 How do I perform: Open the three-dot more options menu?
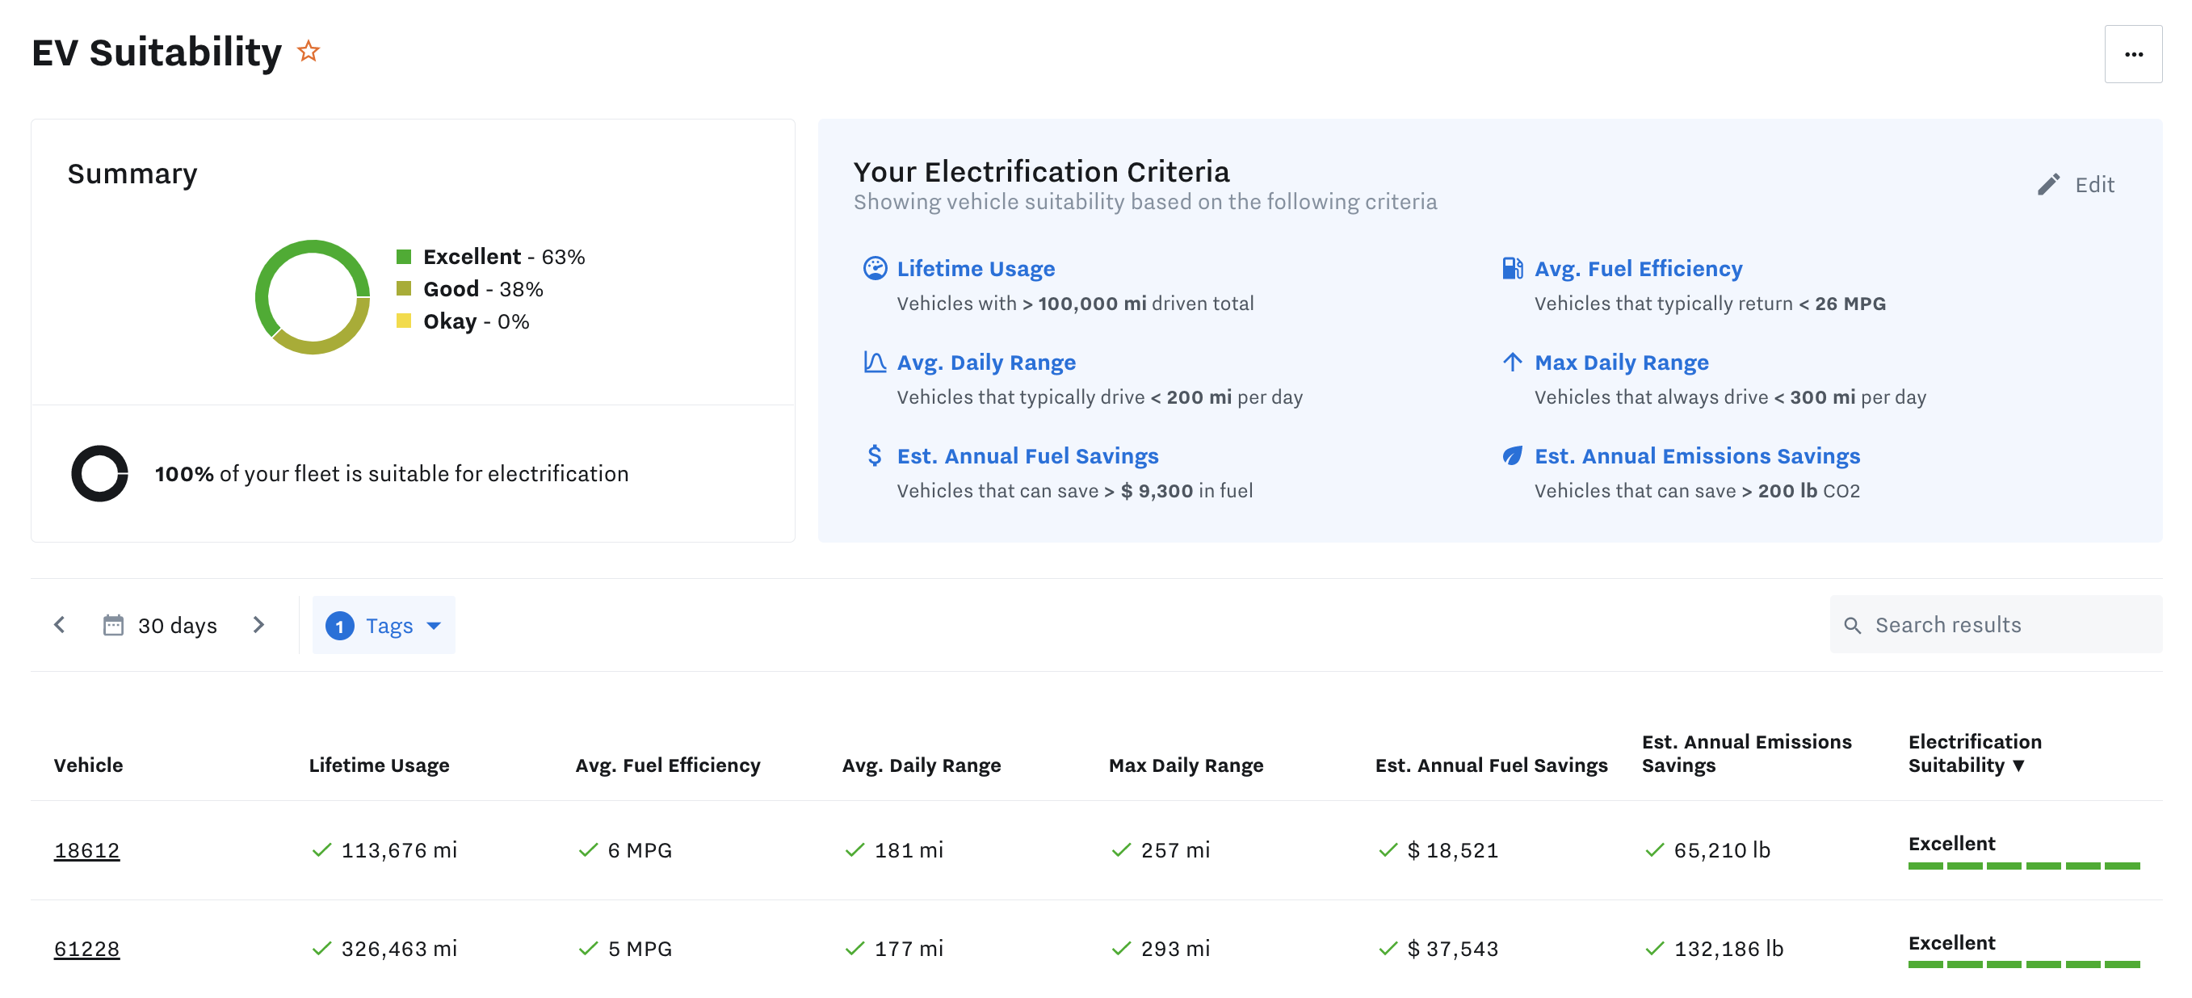click(x=2132, y=54)
